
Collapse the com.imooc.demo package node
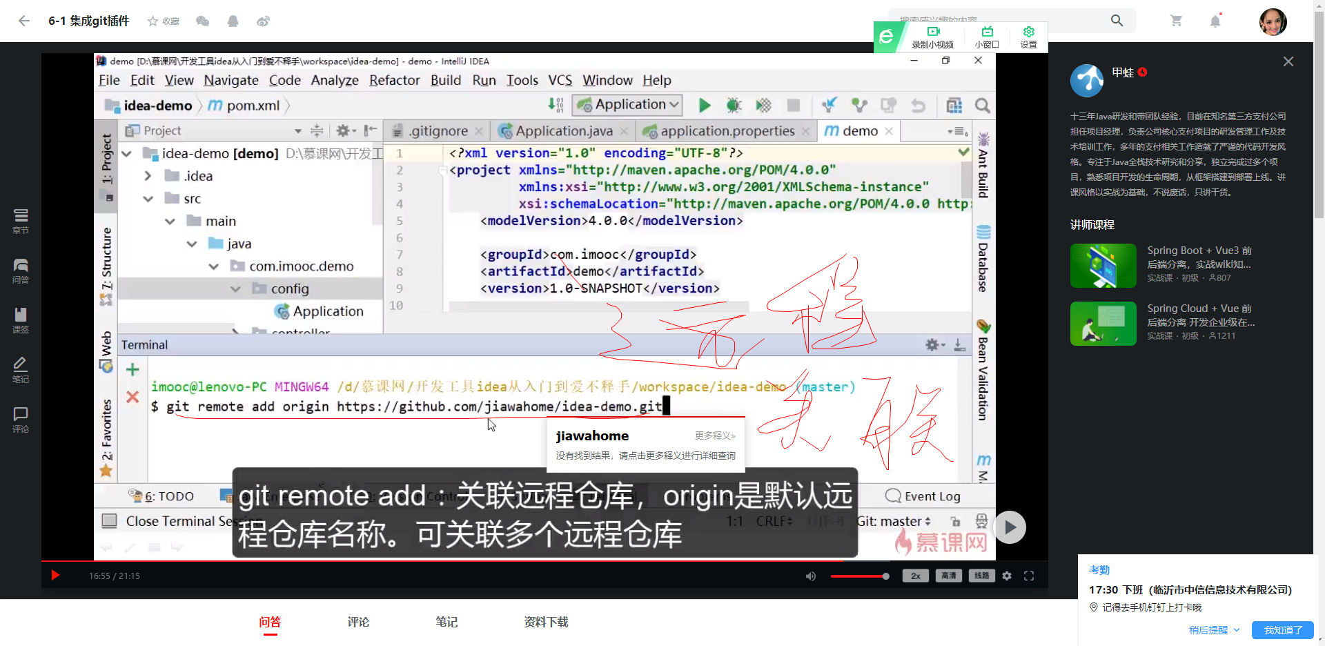tap(214, 266)
